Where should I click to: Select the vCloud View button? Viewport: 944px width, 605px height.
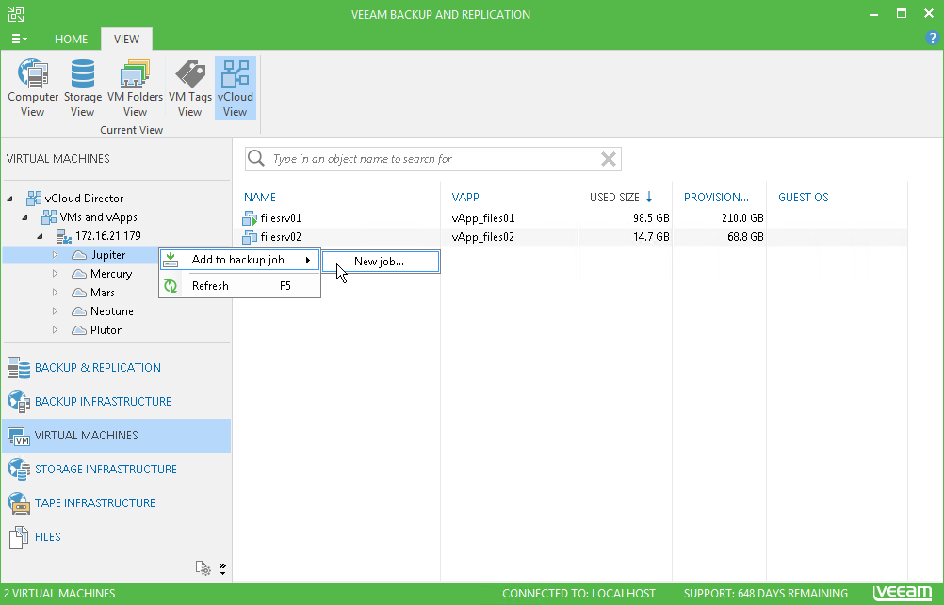(236, 88)
